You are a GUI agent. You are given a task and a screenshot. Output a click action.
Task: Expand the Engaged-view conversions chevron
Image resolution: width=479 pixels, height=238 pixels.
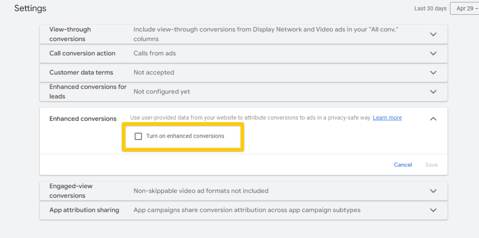433,191
